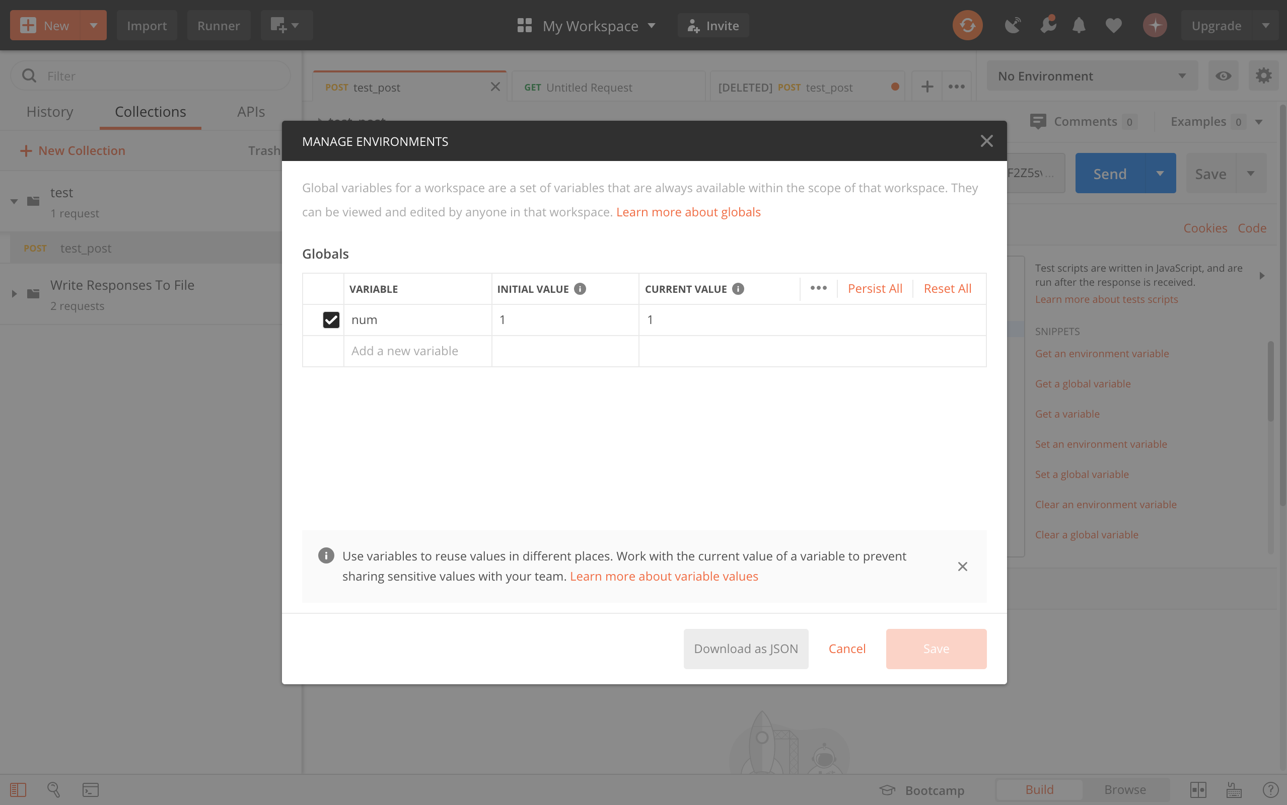The width and height of the screenshot is (1287, 805).
Task: Open the Find and Replace icon in status bar
Action: click(x=54, y=789)
